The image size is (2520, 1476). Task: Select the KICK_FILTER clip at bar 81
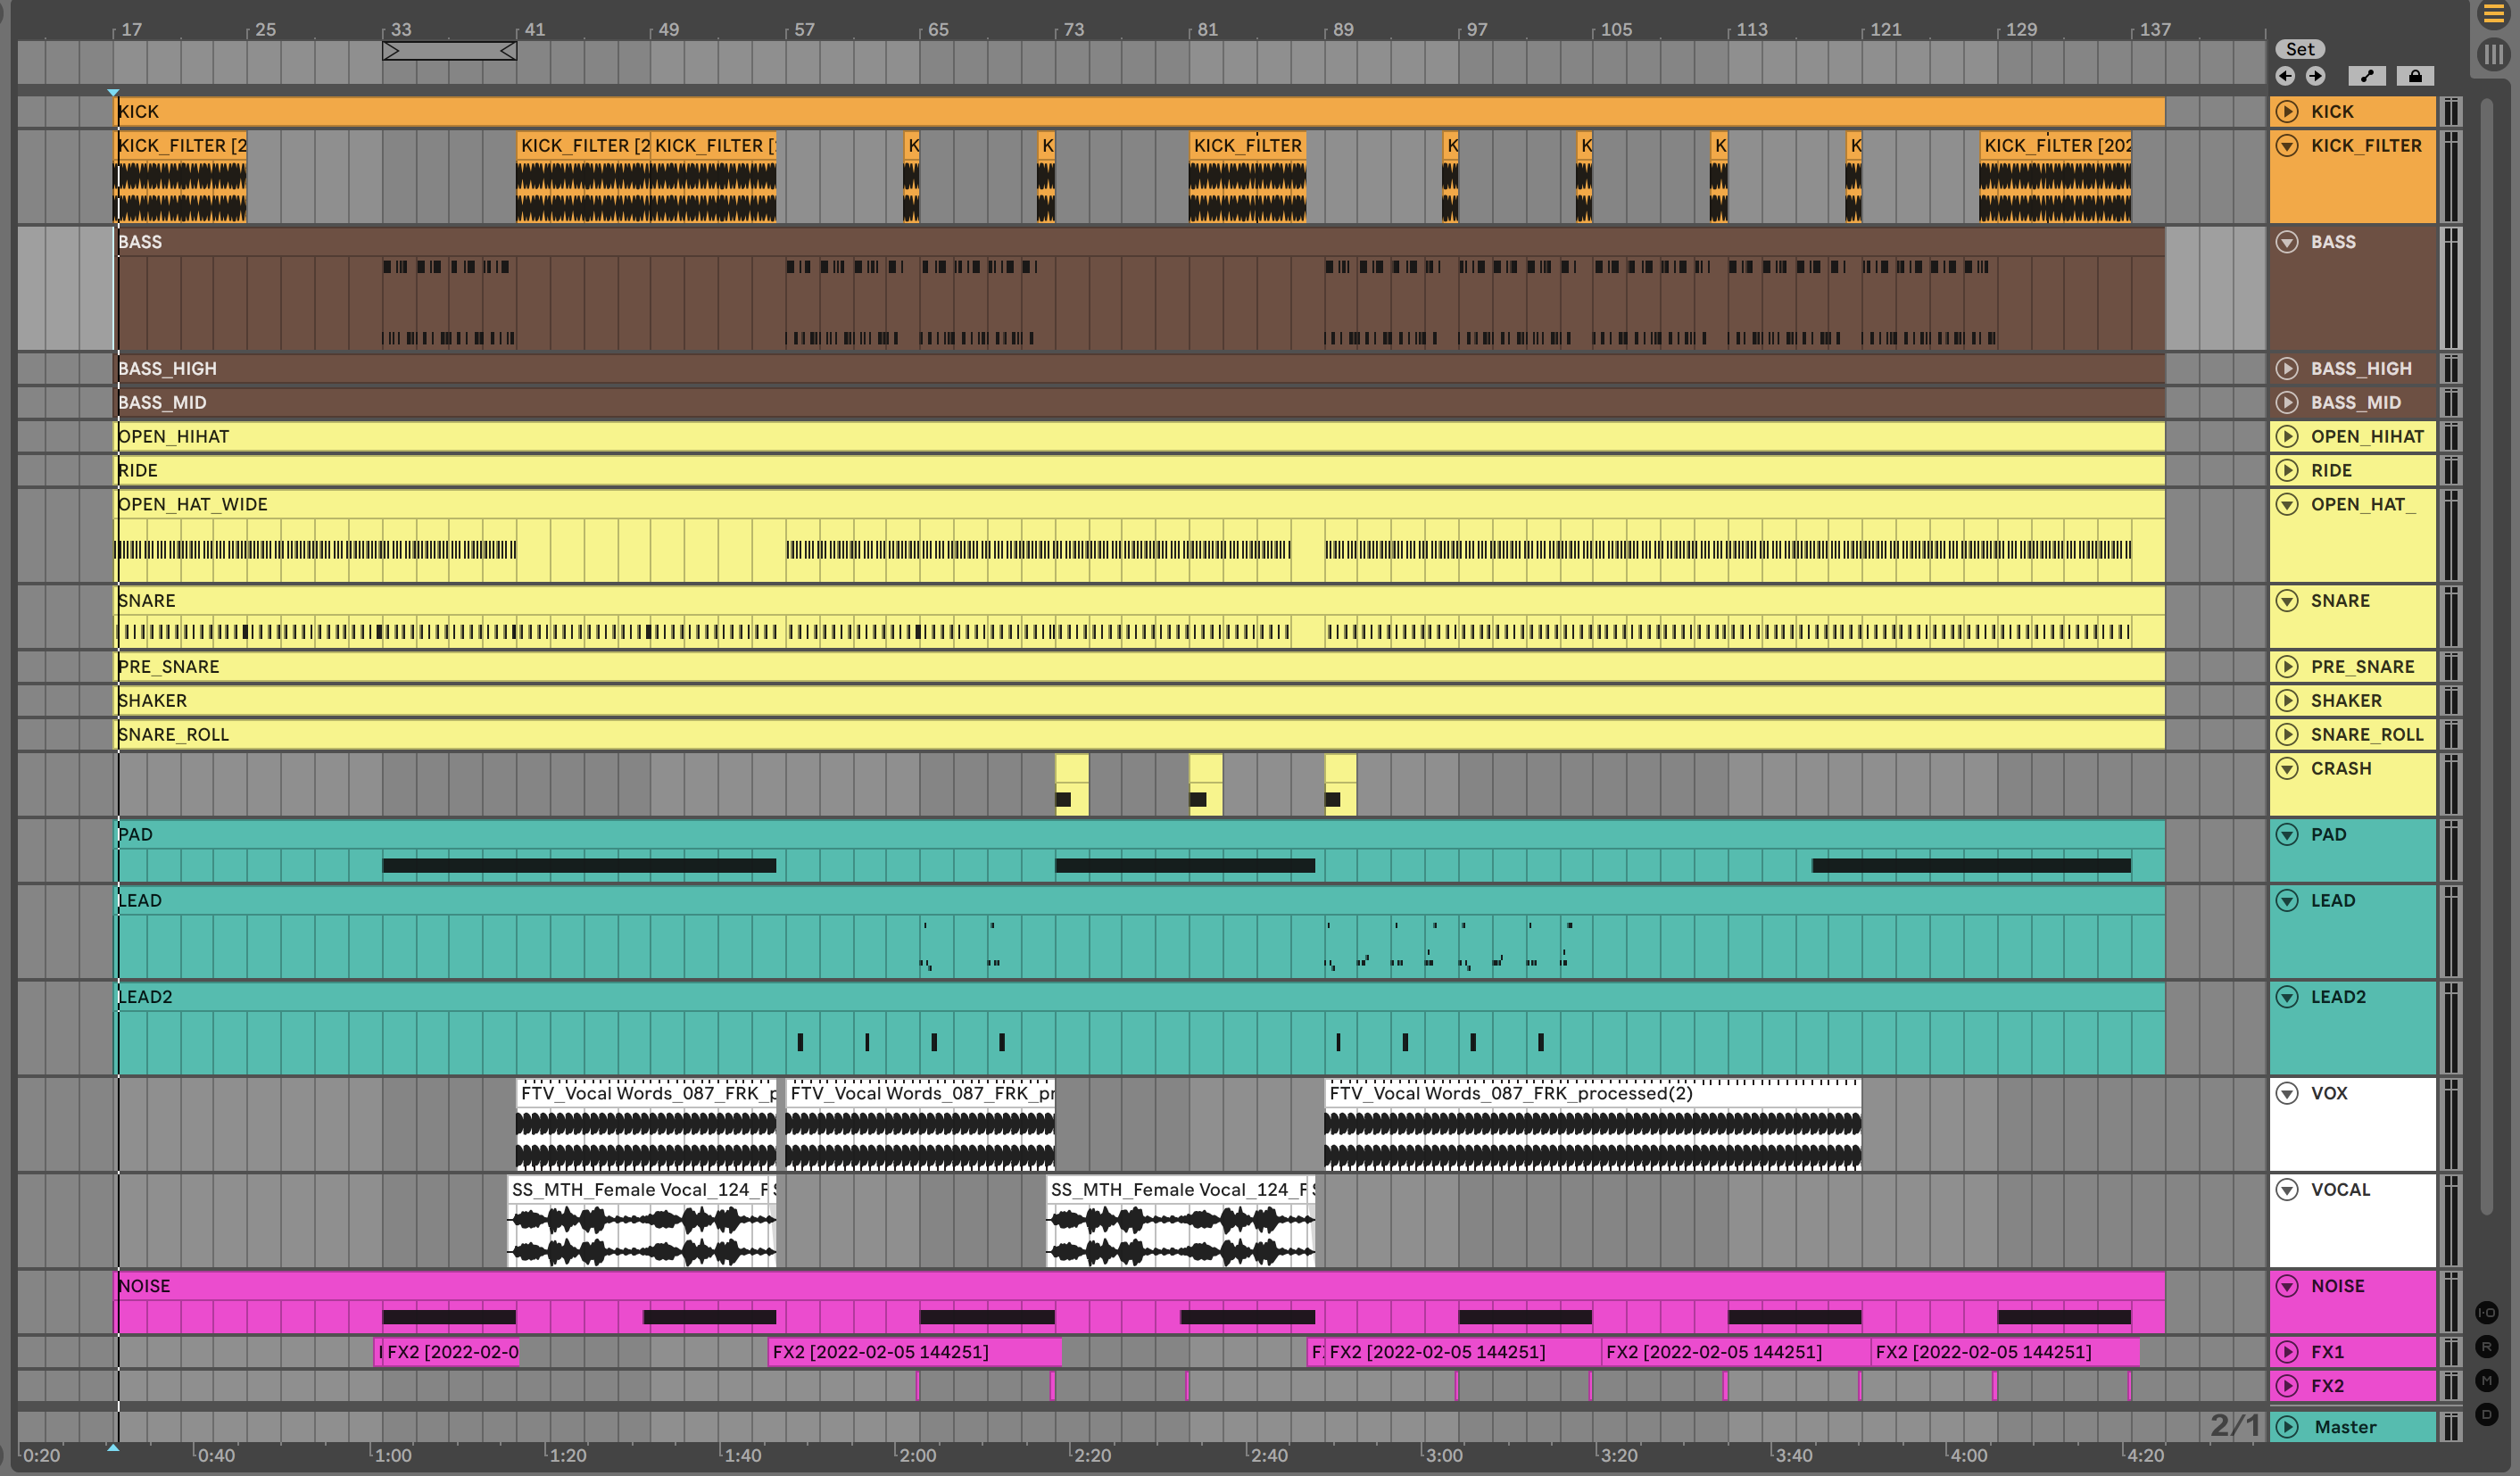(x=1247, y=177)
